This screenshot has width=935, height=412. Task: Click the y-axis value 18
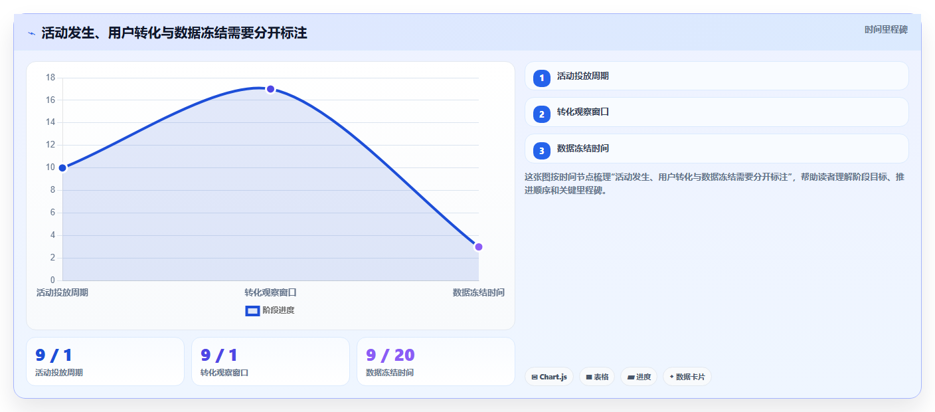tap(50, 78)
